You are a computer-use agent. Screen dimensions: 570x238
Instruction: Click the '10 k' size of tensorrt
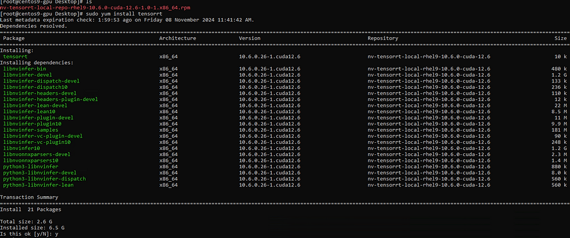[561, 57]
